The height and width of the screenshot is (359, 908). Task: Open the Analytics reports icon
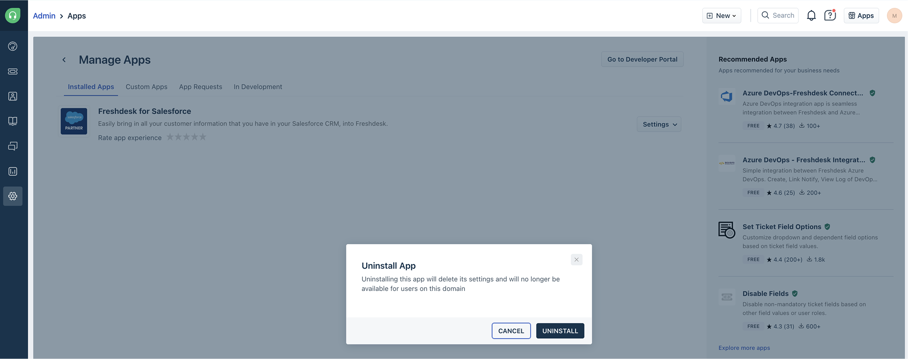13,171
